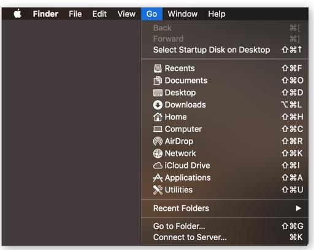
Task: Click the Applications A-shaped icon
Action: click(158, 178)
